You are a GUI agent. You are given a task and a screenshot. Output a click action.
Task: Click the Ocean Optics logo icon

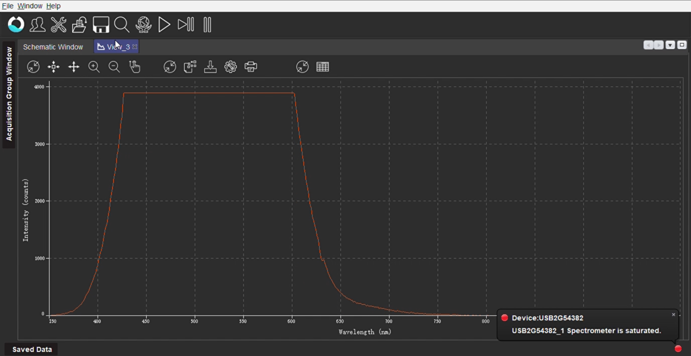coord(16,24)
